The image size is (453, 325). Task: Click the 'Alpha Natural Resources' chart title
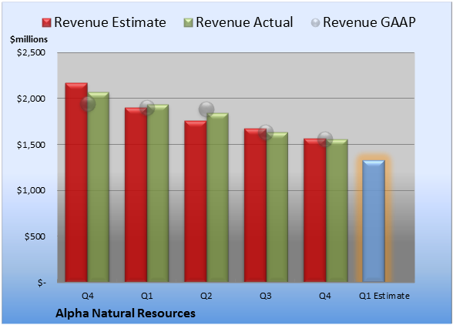126,313
